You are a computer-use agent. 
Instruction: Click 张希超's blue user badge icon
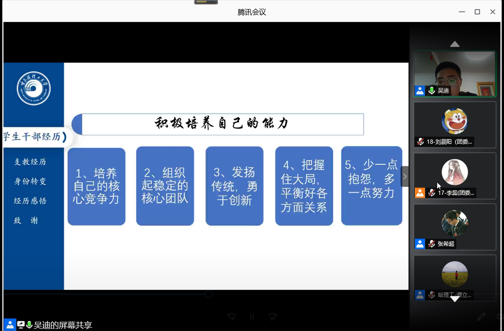point(420,244)
